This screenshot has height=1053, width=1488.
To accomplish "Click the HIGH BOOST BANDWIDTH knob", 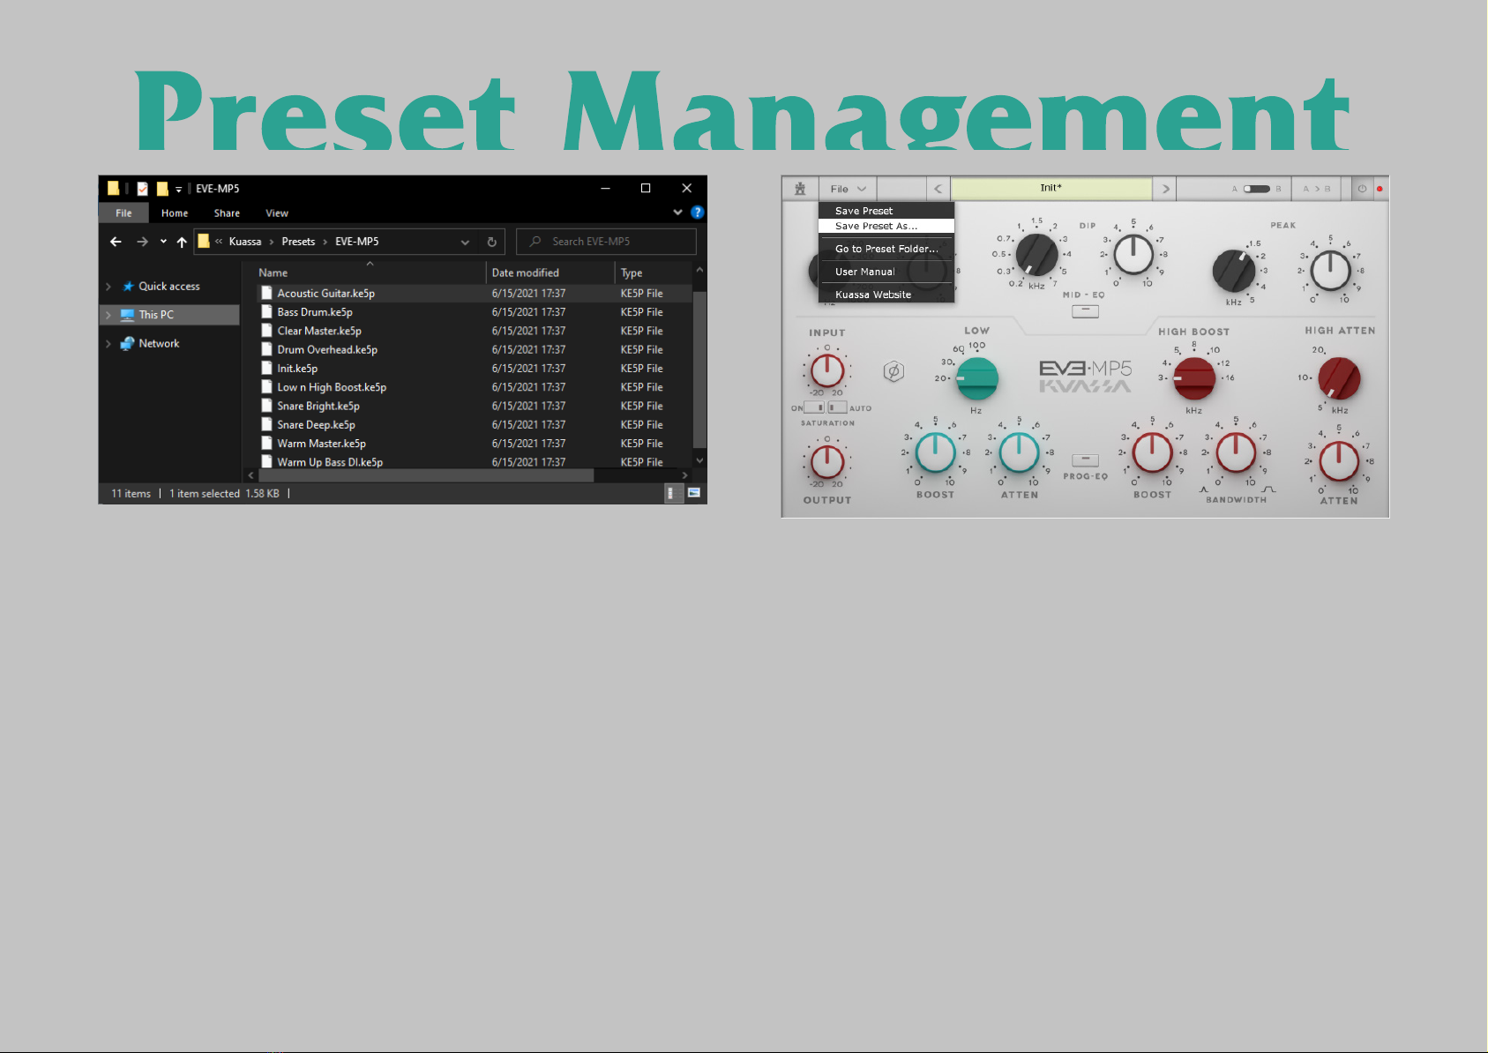I will [1236, 452].
